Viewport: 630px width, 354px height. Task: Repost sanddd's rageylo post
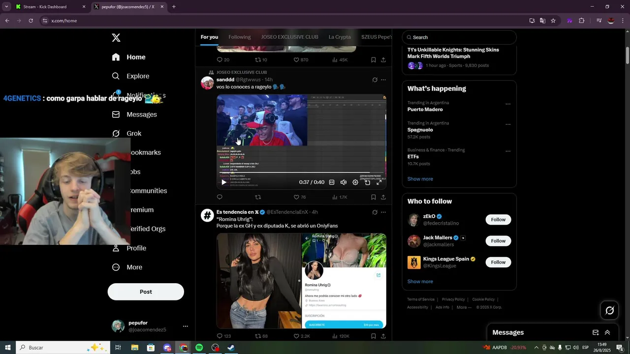click(x=258, y=197)
